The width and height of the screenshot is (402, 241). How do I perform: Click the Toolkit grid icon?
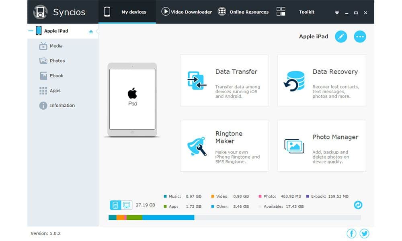pos(281,12)
